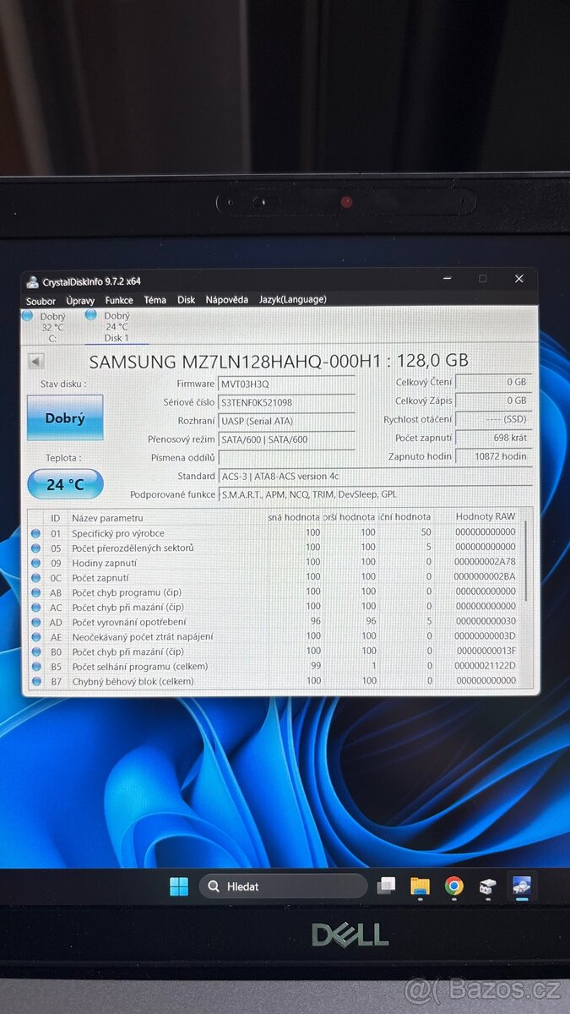Click the blue Dobrý health status button
Screen dimensions: 570x1014
point(65,417)
